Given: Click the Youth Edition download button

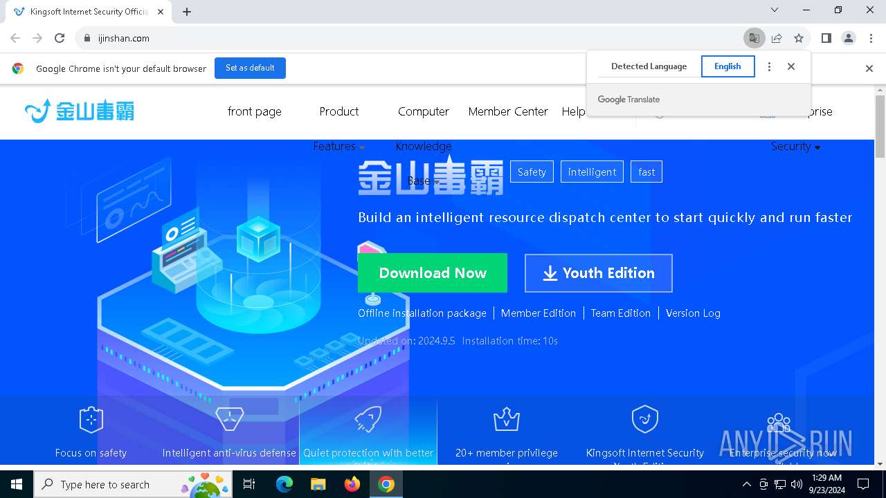Looking at the screenshot, I should 598,273.
